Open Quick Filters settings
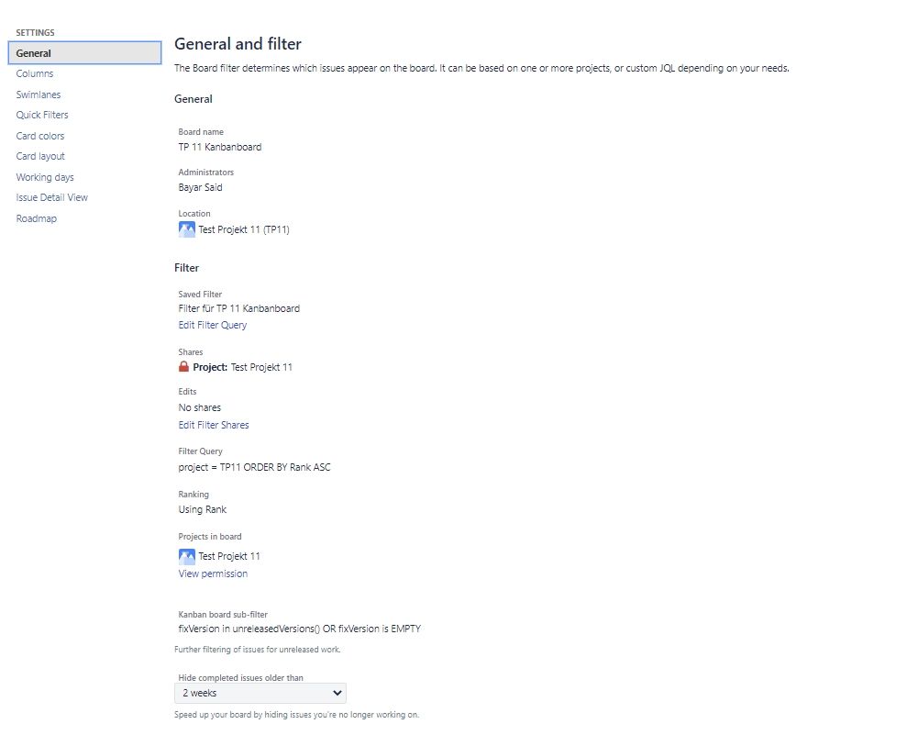907x746 pixels. (x=42, y=115)
